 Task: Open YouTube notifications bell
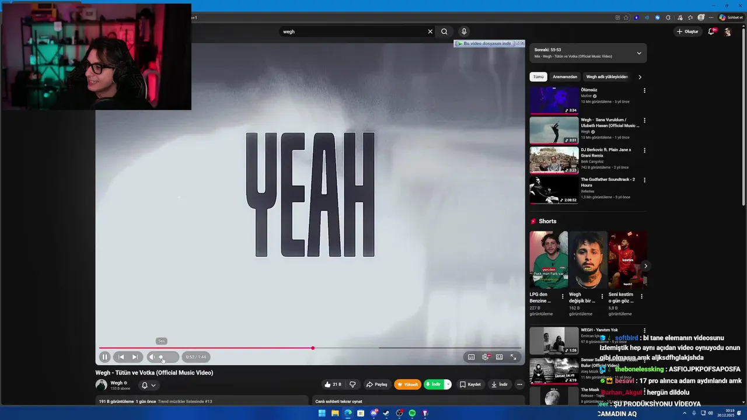[x=711, y=32]
